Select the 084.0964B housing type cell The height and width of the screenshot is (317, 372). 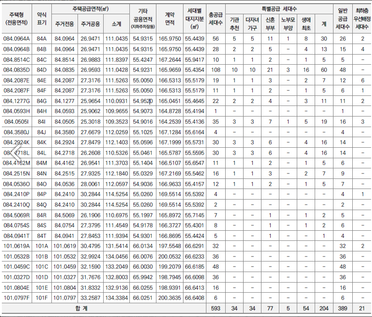(x=17, y=50)
